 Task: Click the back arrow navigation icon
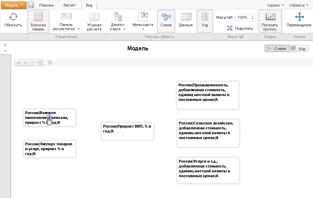19,62
